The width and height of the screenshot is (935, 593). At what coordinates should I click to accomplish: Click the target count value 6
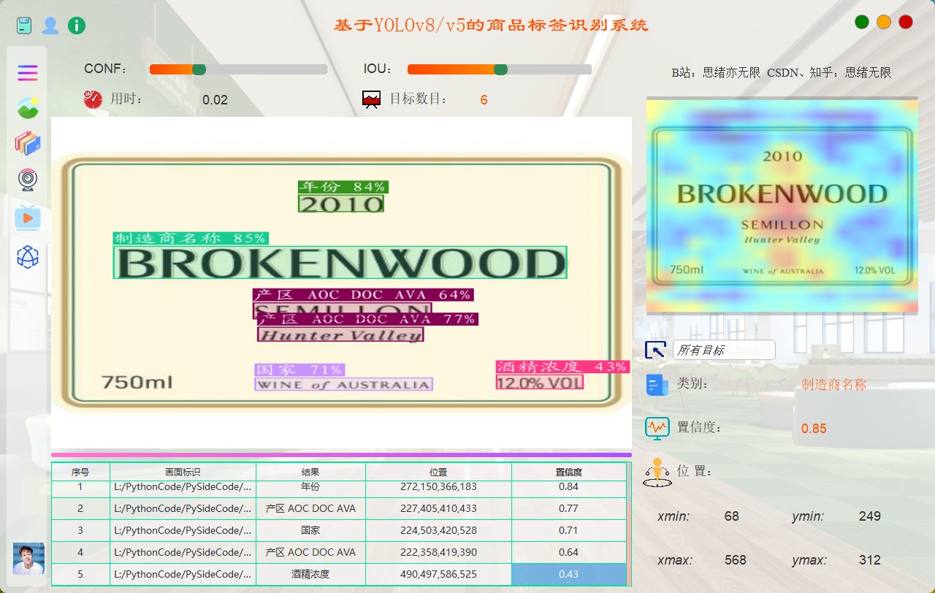484,100
